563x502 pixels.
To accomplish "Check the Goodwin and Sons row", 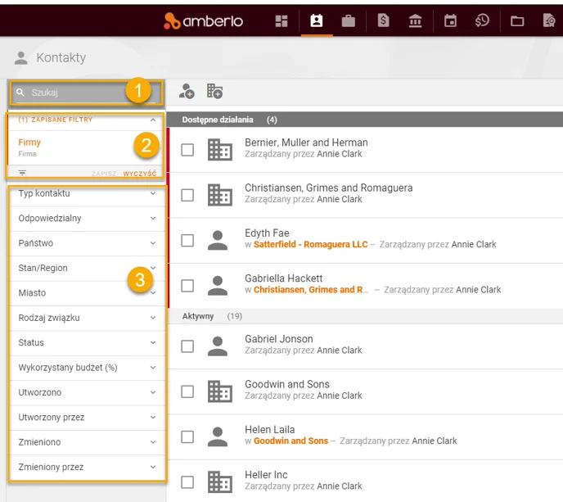I will [x=187, y=391].
